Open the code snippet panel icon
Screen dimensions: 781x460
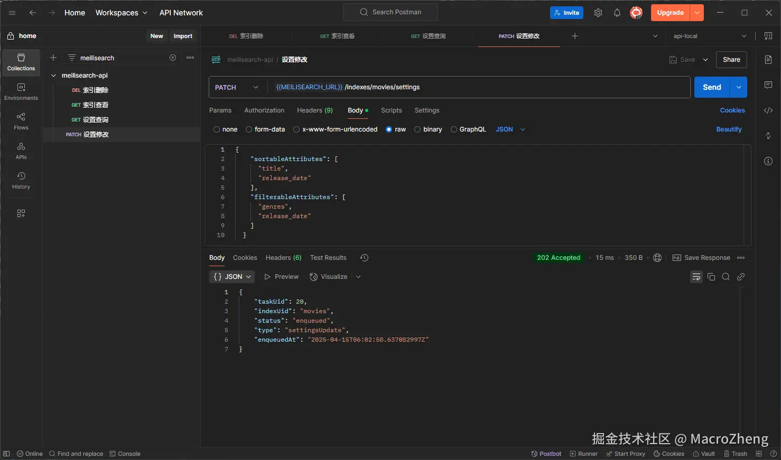(768, 110)
